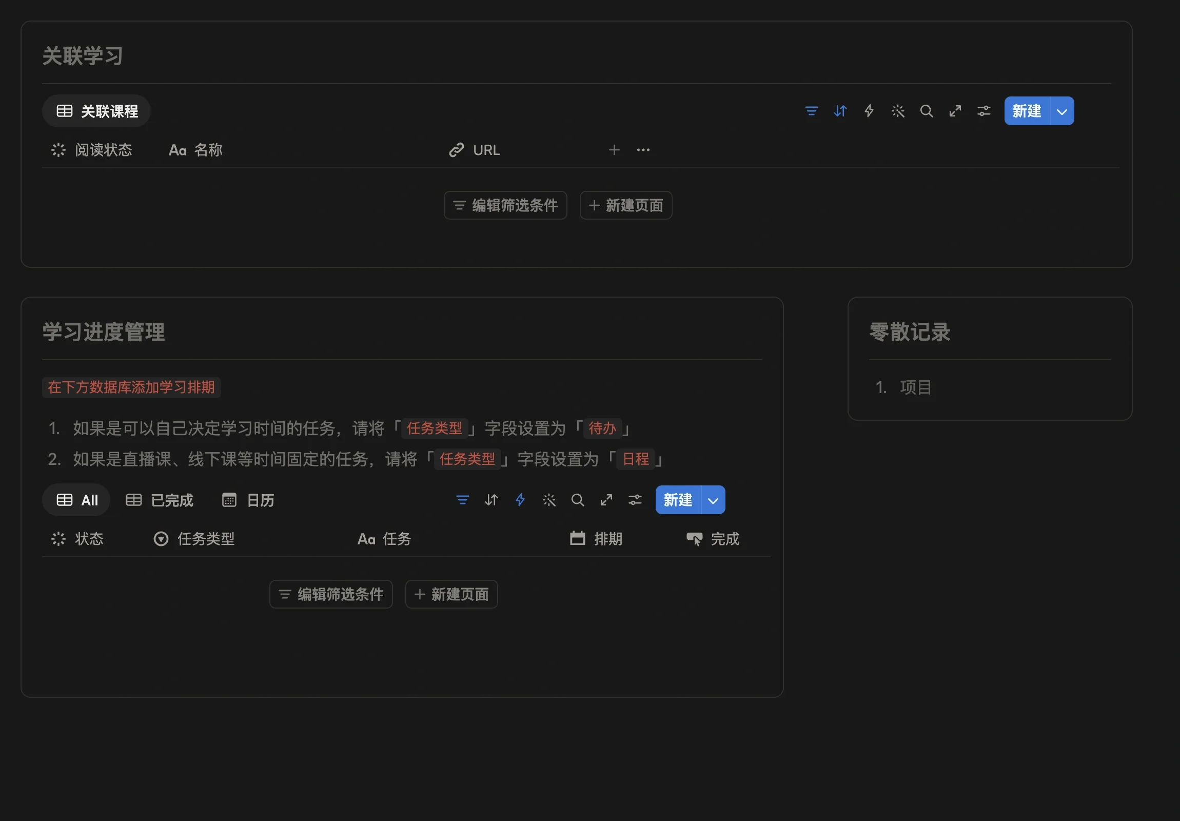Open filter icon in 关联课程 toolbar

pyautogui.click(x=811, y=111)
